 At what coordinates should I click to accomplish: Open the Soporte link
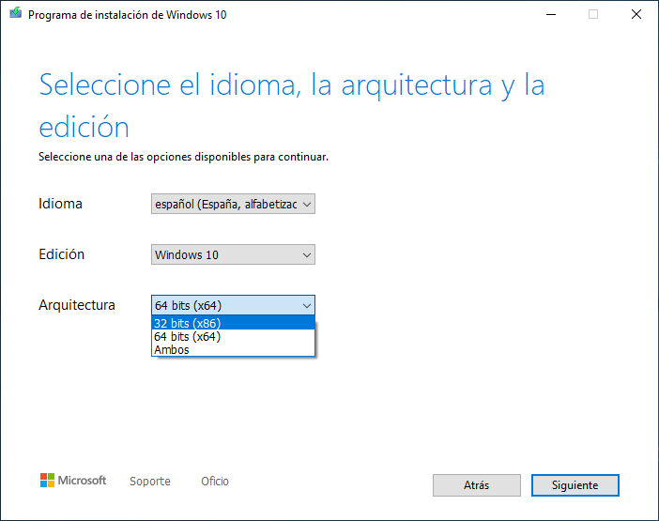(150, 482)
